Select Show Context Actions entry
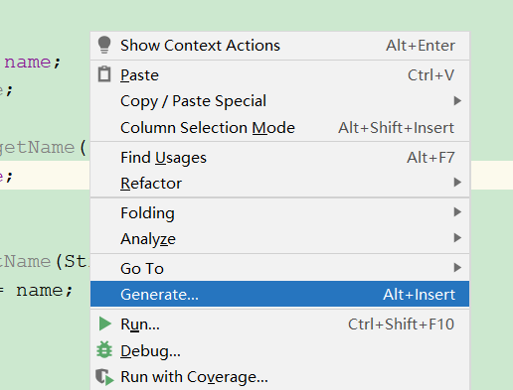Image resolution: width=513 pixels, height=390 pixels. tap(279, 46)
